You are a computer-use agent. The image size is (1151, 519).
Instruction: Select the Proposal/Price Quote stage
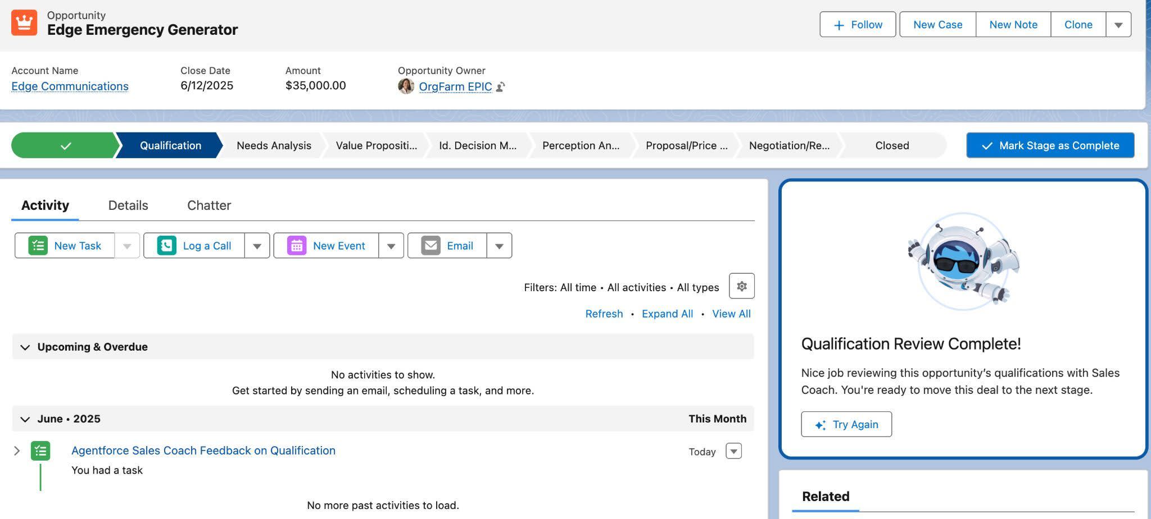[x=686, y=145]
